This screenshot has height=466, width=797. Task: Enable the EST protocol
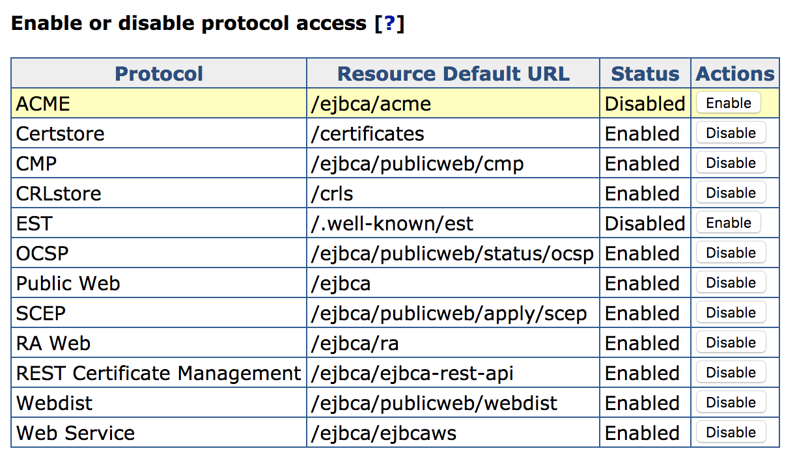tap(728, 223)
